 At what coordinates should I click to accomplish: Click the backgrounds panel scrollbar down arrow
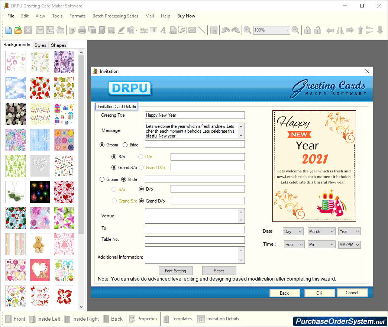[81, 307]
